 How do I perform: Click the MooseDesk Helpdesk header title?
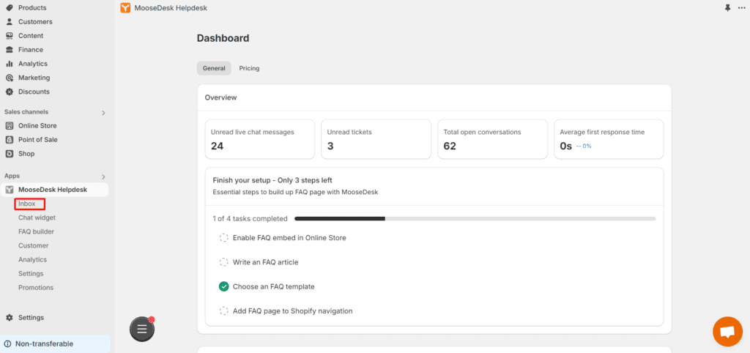click(171, 7)
